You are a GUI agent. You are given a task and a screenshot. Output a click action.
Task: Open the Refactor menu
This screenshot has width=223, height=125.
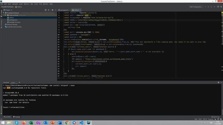coord(26,4)
